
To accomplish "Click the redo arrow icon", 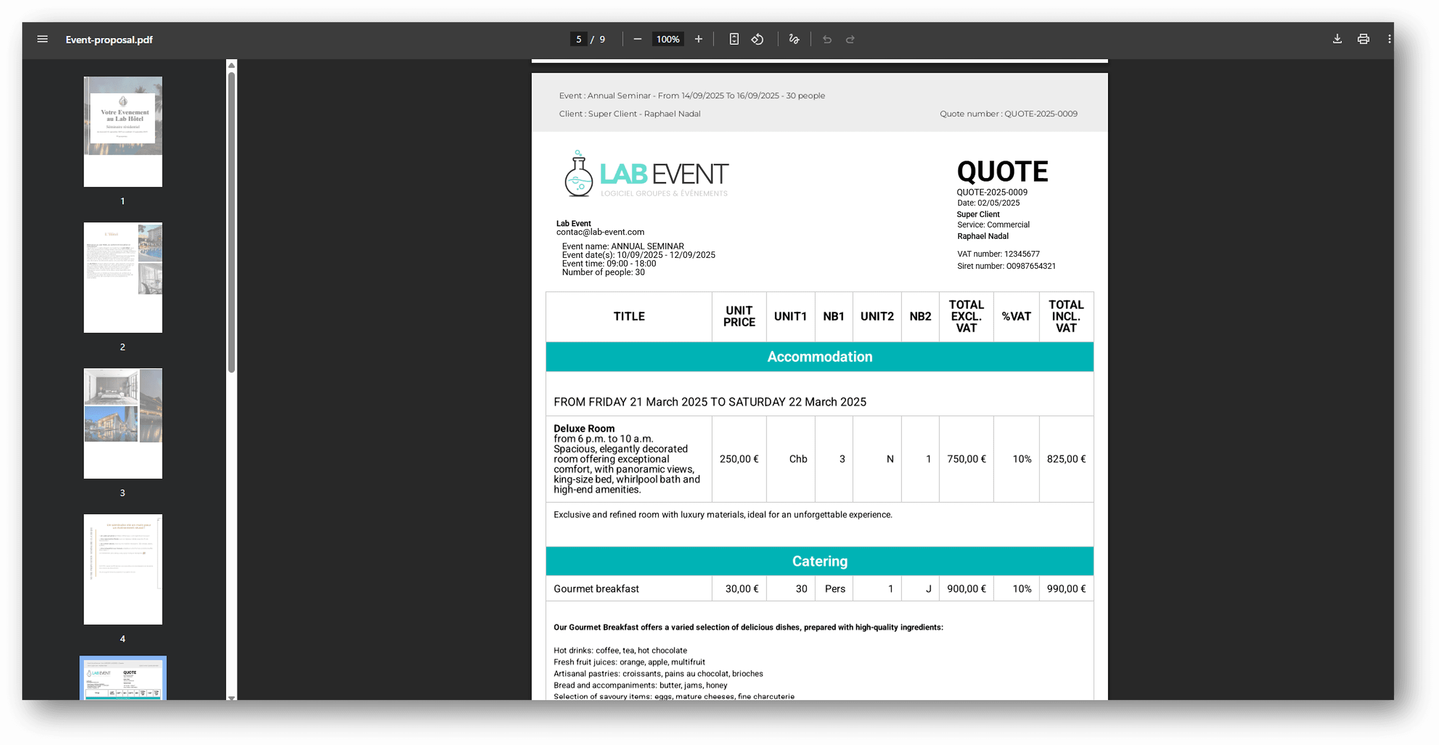I will tap(850, 39).
